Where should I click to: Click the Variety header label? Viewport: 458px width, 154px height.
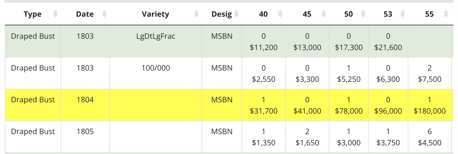(155, 14)
